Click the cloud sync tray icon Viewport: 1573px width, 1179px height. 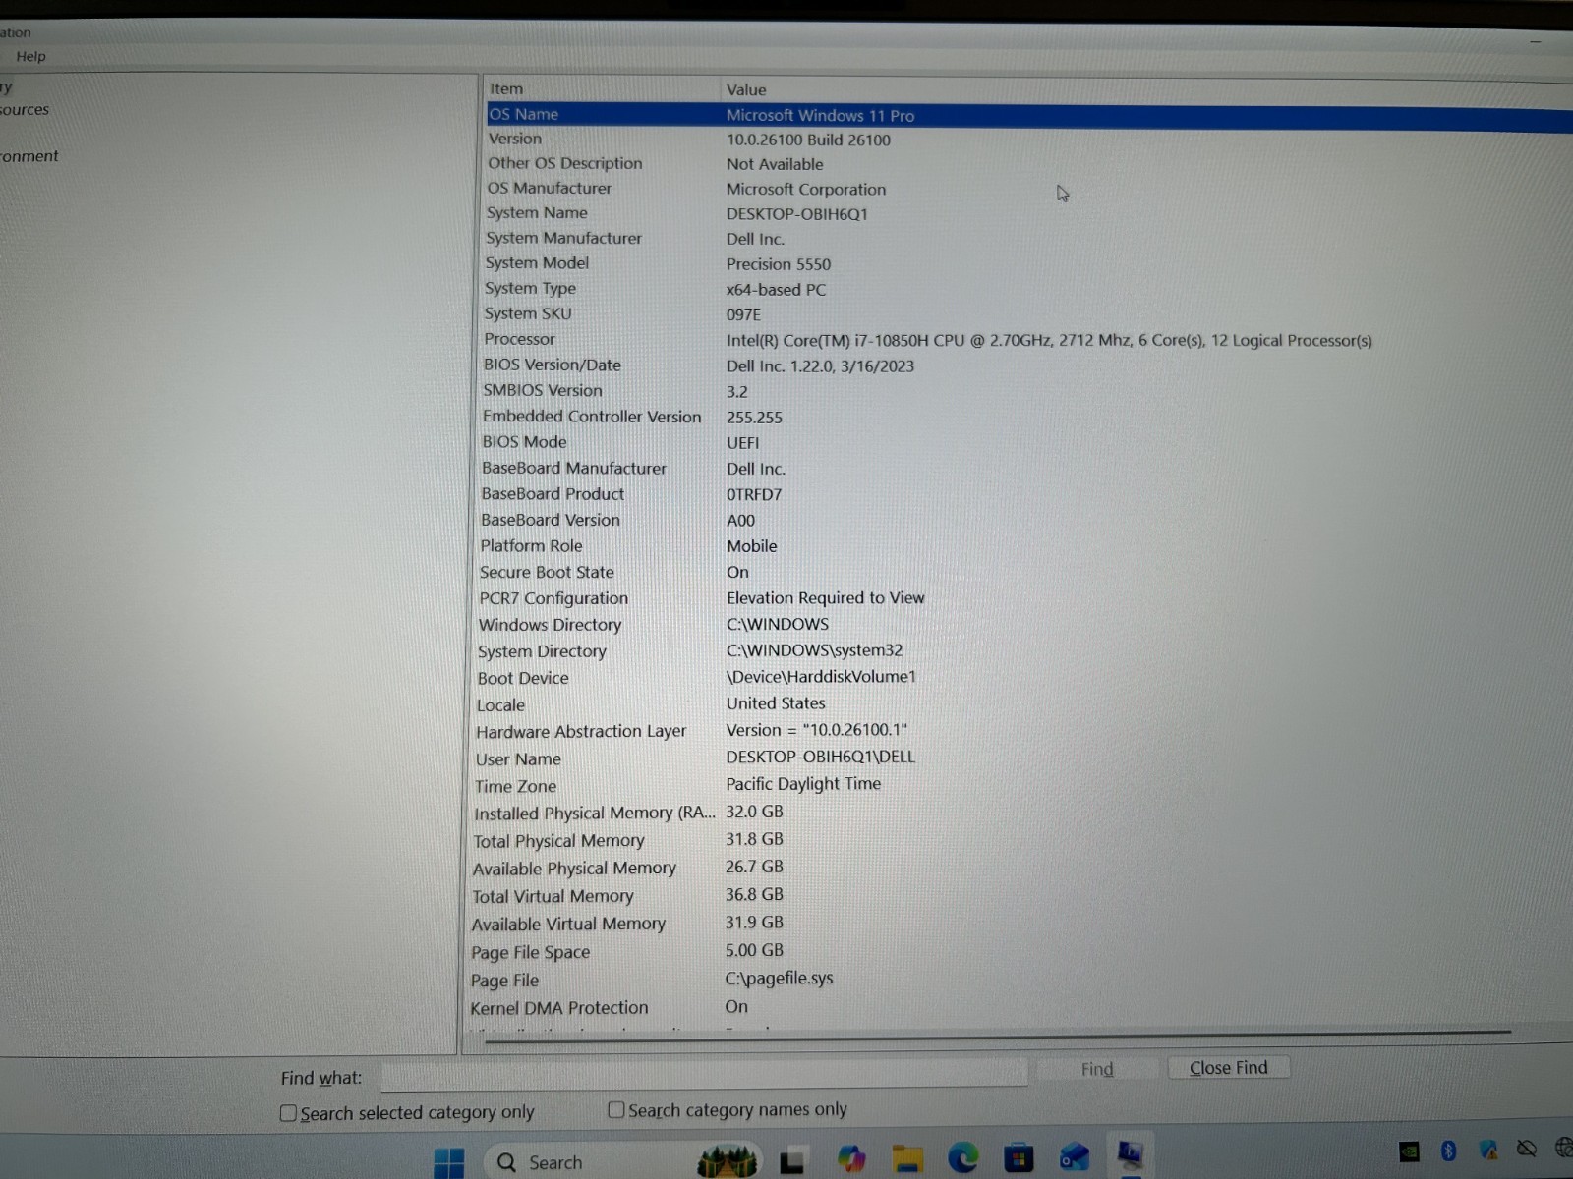click(x=1526, y=1148)
